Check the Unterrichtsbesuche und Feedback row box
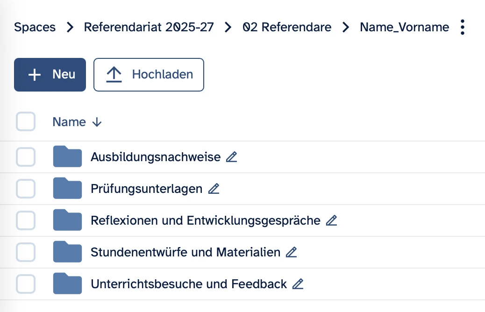Viewport: 485px width, 312px height. [26, 284]
